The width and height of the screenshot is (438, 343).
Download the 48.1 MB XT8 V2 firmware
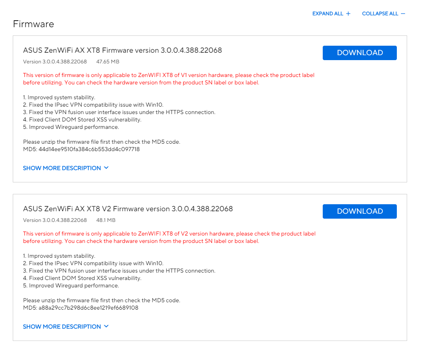point(359,211)
